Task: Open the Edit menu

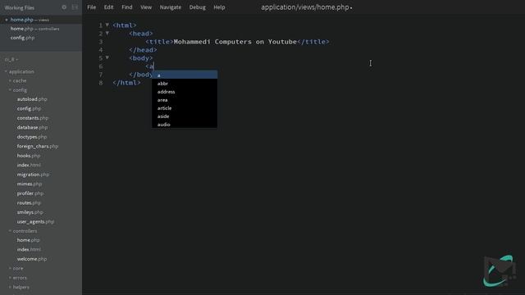Action: point(108,7)
